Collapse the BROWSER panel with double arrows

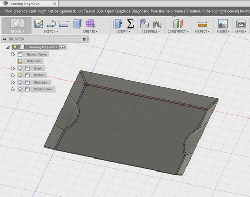coord(4,39)
